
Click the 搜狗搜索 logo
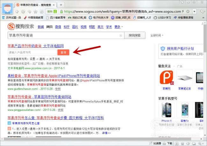click(21, 26)
